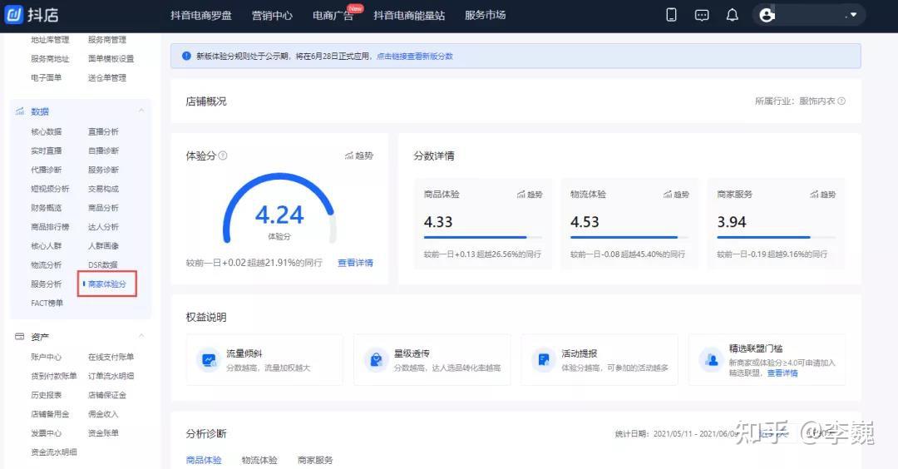Switch to the 物流体验 analysis tab

click(259, 460)
